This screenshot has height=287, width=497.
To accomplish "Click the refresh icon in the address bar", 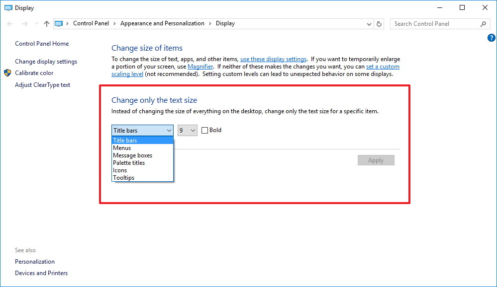I will pos(379,23).
